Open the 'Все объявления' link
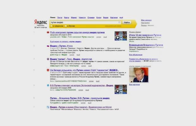 [x=136, y=55]
